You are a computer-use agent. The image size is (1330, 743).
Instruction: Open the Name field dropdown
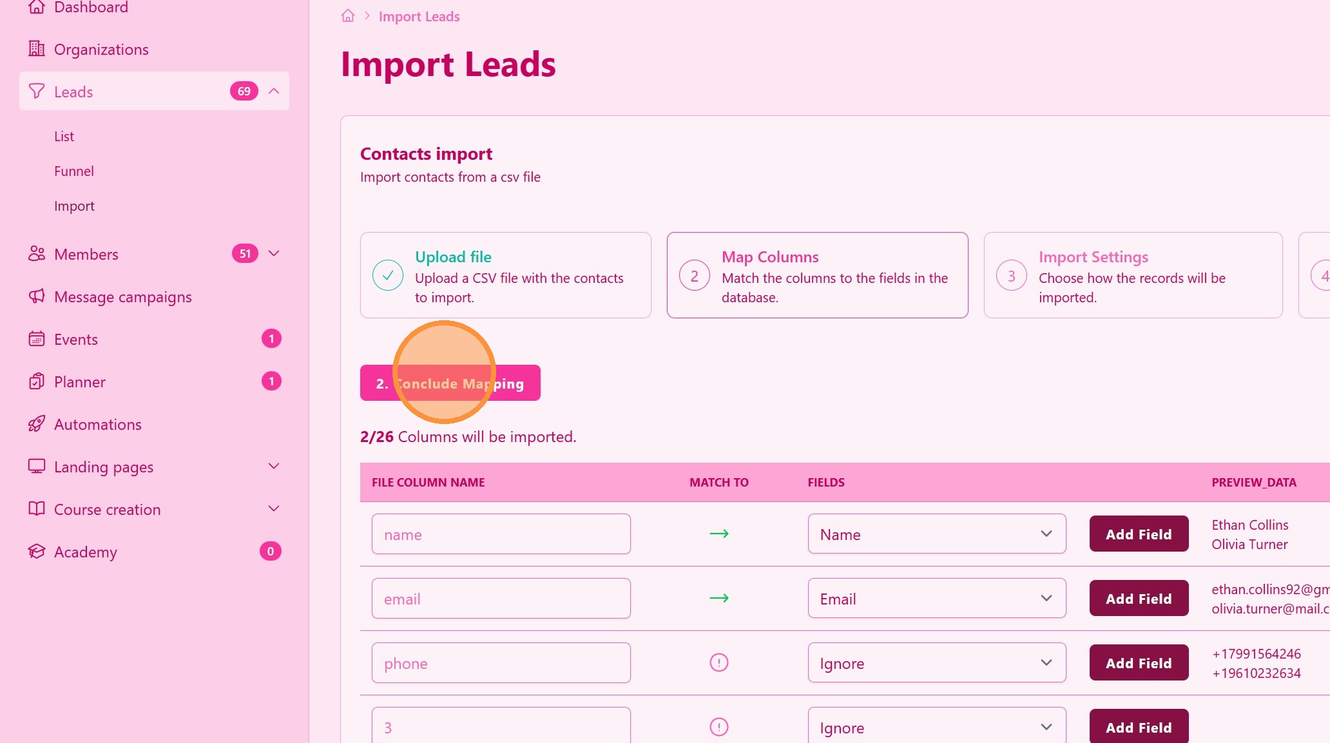click(936, 534)
